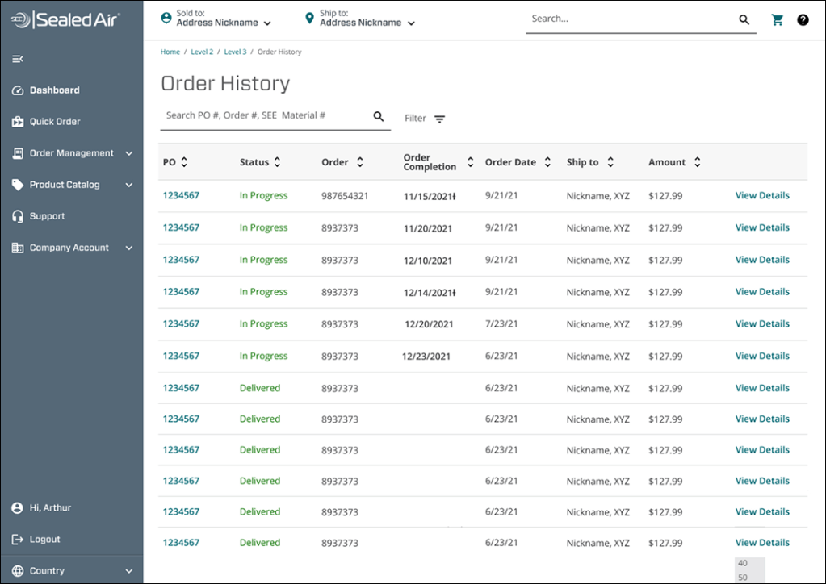Click the Home breadcrumb link
Viewport: 826px width, 584px height.
point(170,52)
